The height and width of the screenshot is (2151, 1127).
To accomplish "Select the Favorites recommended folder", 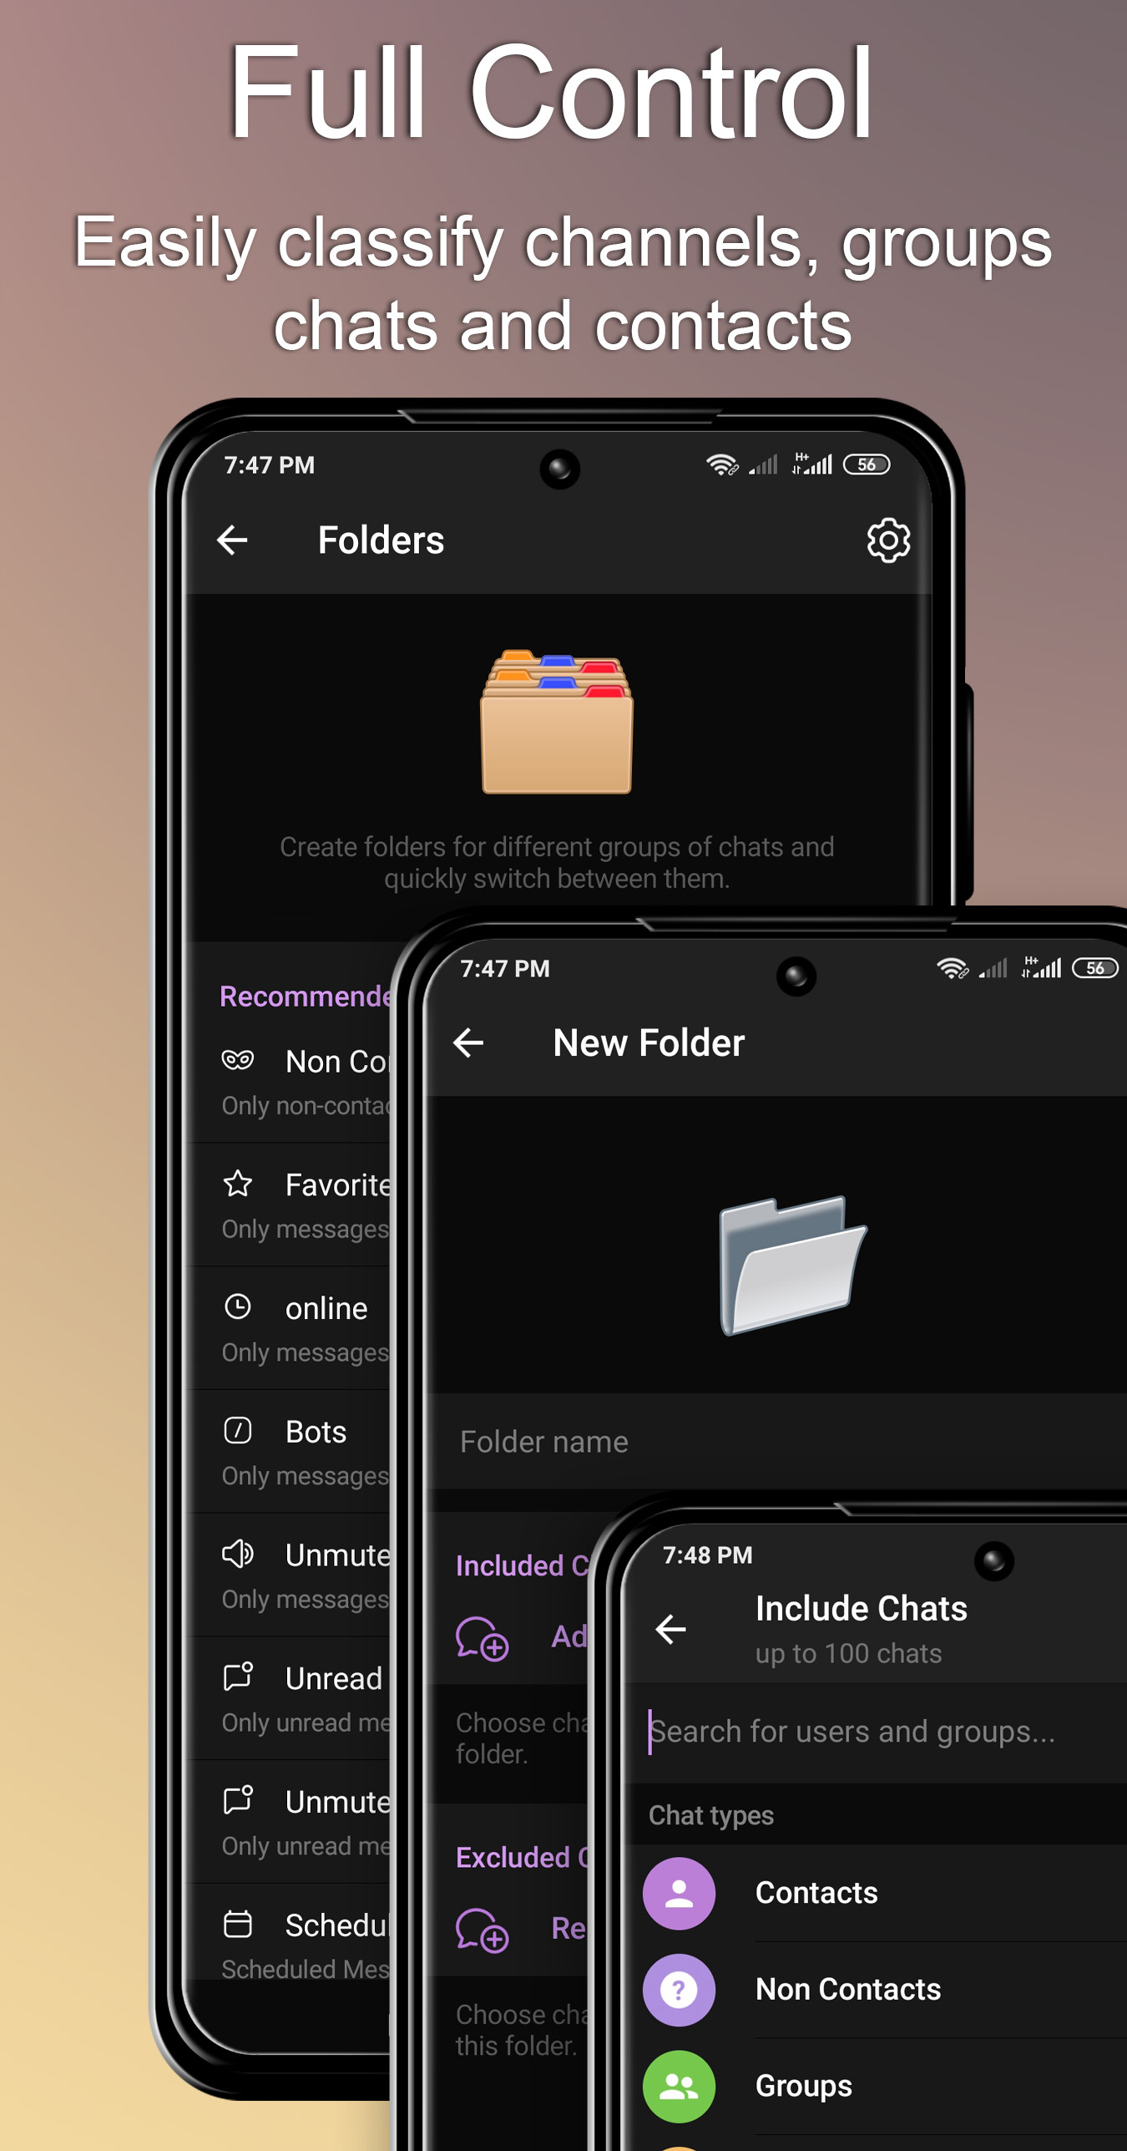I will coord(288,1205).
